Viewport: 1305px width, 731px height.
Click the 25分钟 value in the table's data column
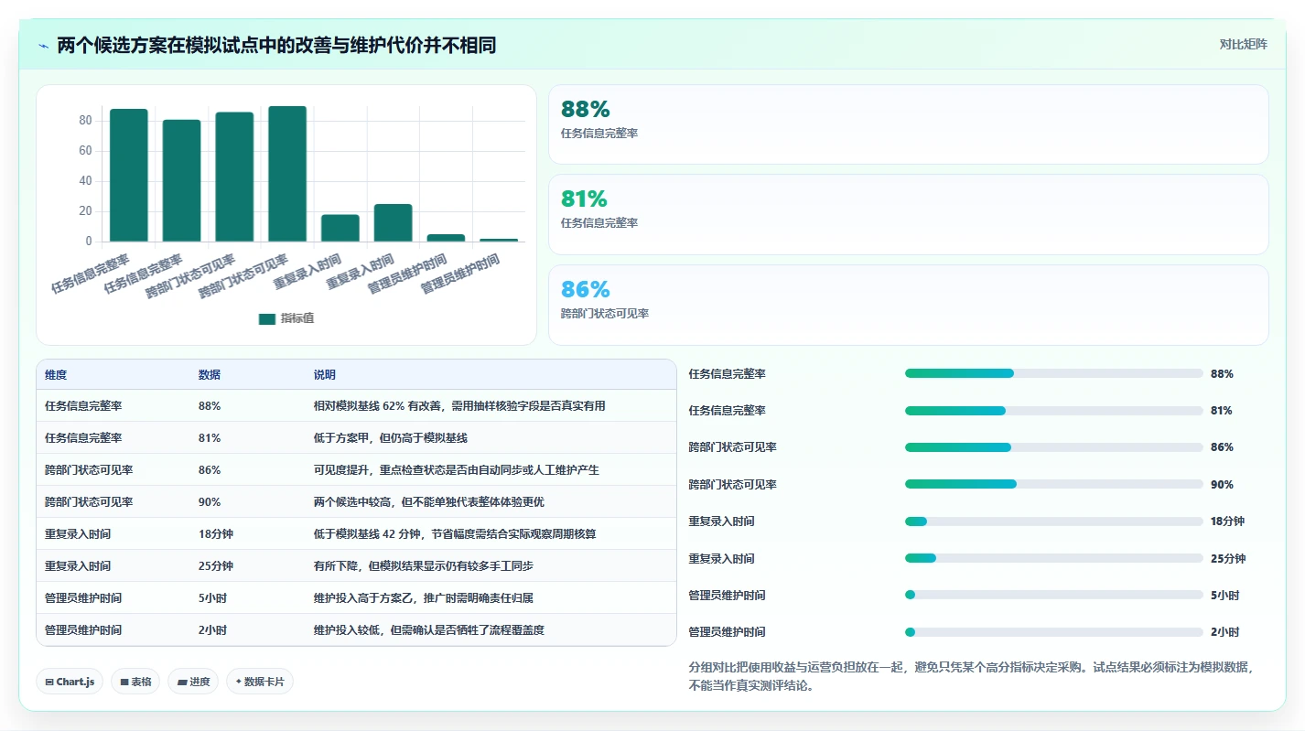[216, 566]
